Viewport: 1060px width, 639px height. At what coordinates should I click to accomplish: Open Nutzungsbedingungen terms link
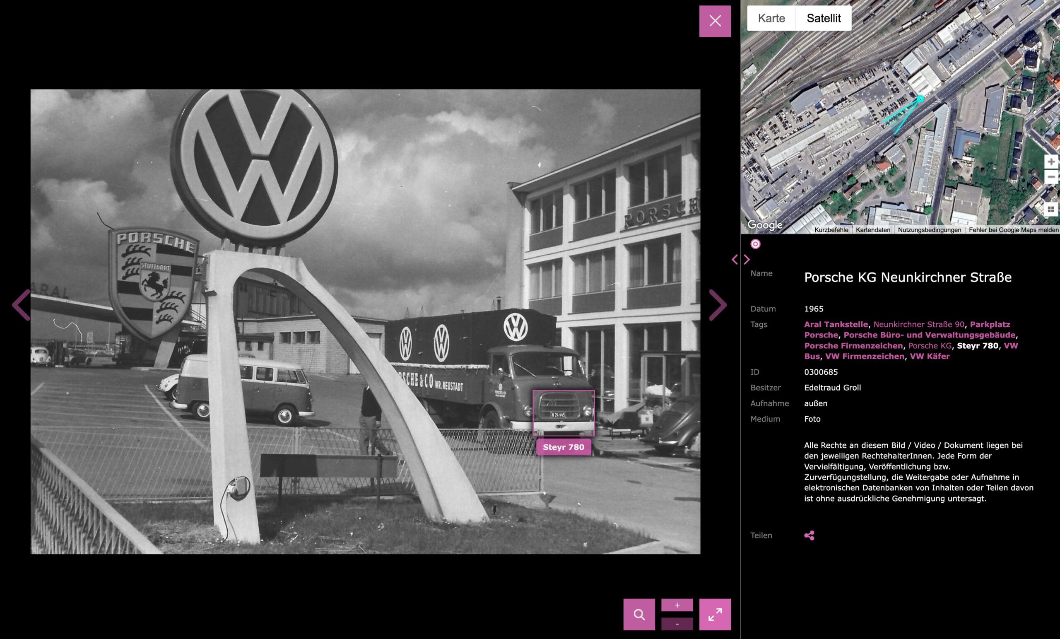(929, 230)
